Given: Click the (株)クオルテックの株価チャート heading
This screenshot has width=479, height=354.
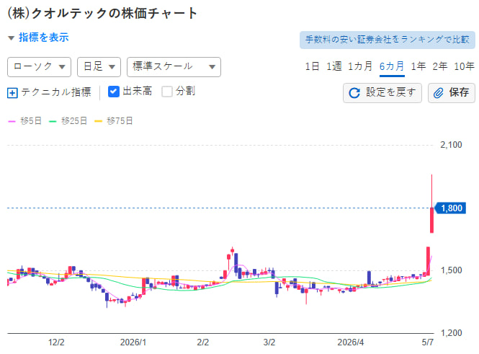Looking at the screenshot, I should pyautogui.click(x=102, y=14).
